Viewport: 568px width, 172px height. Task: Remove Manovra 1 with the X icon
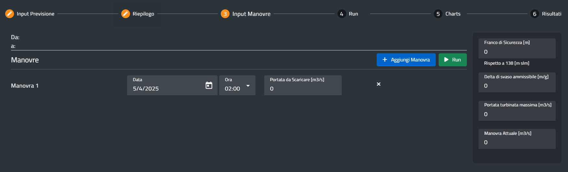[378, 84]
